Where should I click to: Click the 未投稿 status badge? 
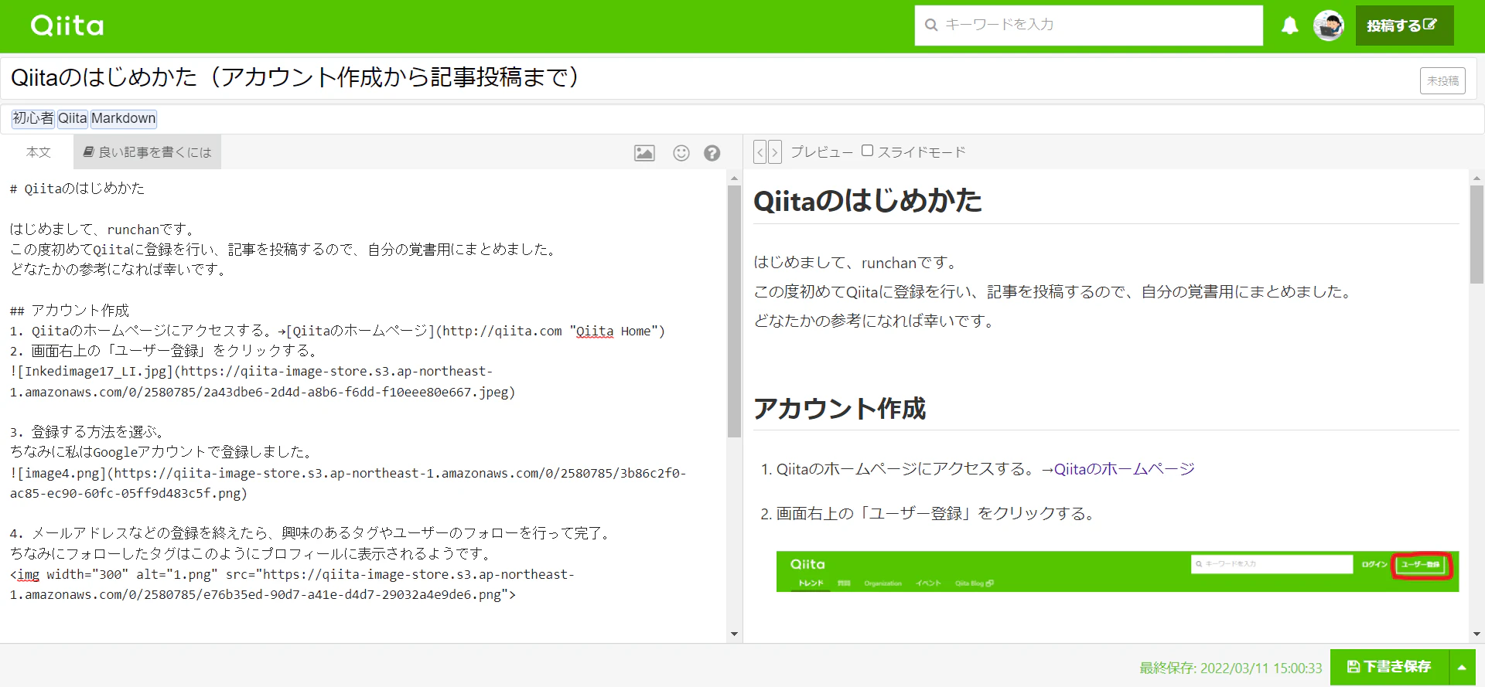[1442, 80]
